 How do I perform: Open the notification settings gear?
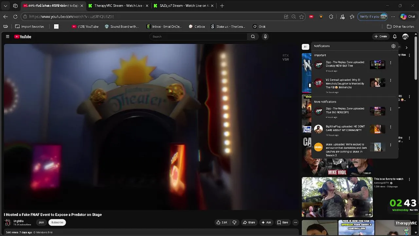(x=393, y=46)
